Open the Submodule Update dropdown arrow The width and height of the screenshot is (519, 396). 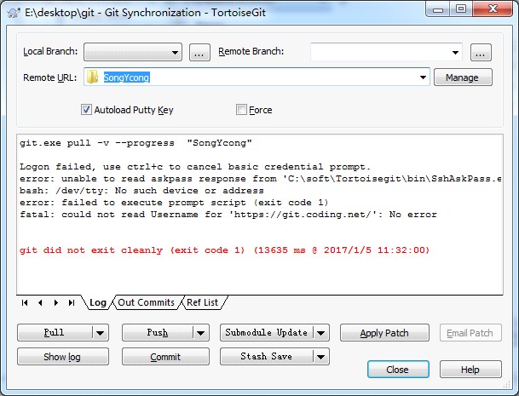click(320, 333)
